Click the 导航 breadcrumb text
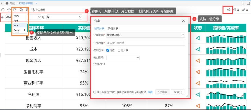The width and height of the screenshot is (251, 110). (x=12, y=3)
